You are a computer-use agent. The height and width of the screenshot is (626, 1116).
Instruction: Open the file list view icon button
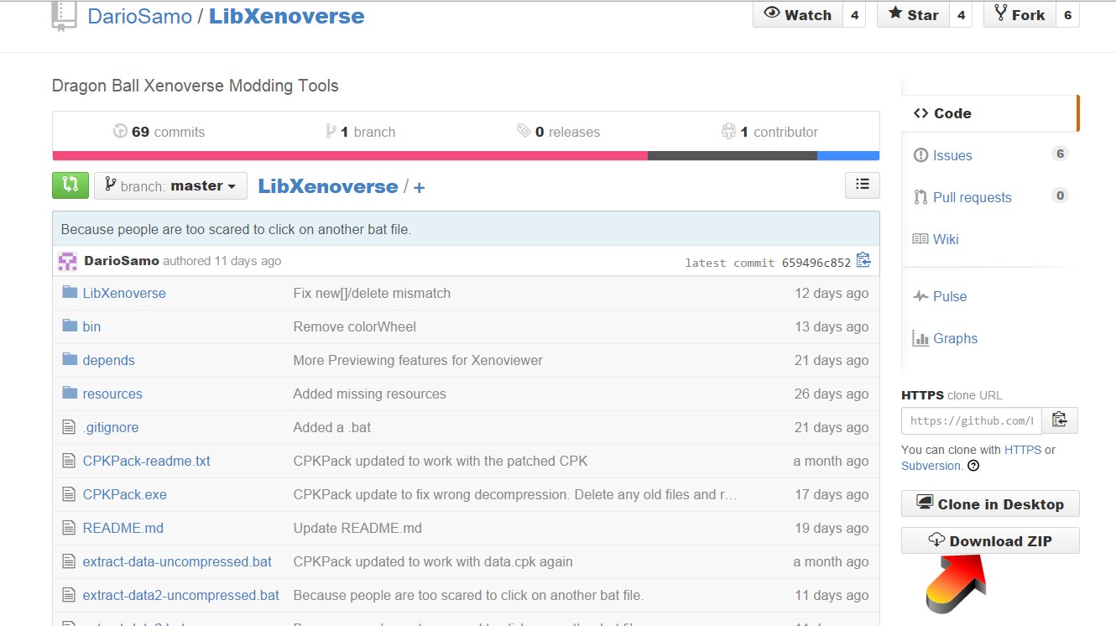[862, 185]
